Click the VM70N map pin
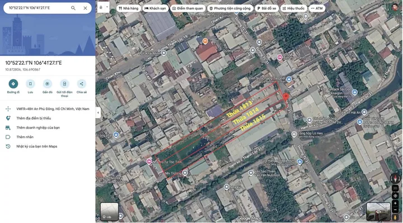The image size is (403, 223). 259,42
